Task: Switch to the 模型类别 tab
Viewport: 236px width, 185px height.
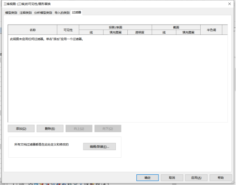Action: click(11, 13)
